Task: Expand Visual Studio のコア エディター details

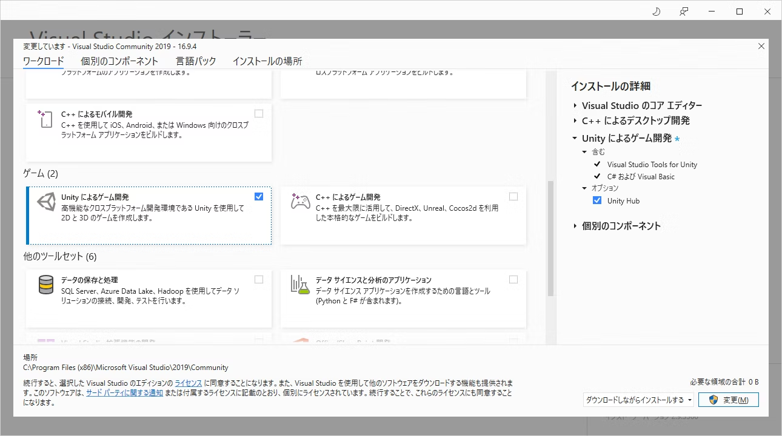Action: point(575,105)
